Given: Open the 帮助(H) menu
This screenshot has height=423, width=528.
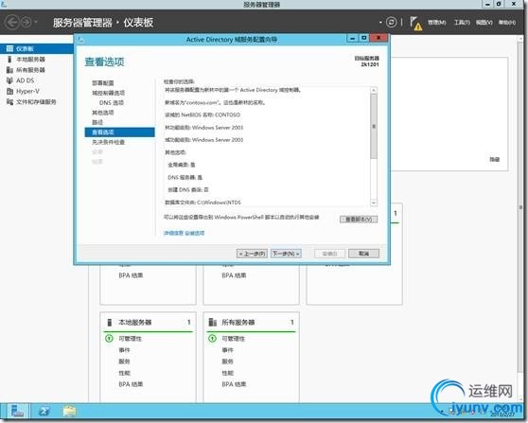Looking at the screenshot, I should point(507,23).
